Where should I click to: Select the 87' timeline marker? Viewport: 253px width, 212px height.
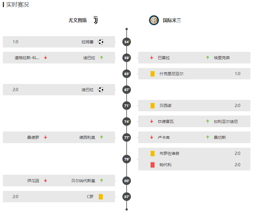click(127, 197)
